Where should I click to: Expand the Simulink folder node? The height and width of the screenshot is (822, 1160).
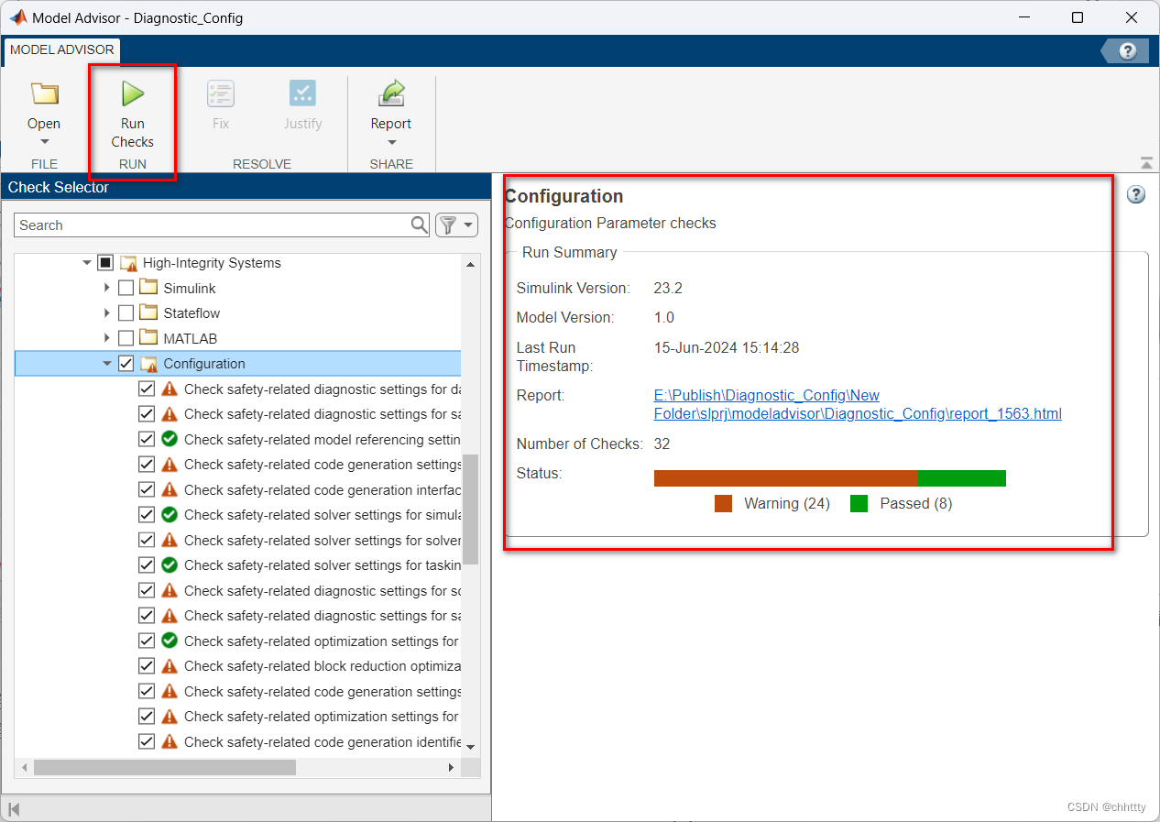pyautogui.click(x=107, y=288)
